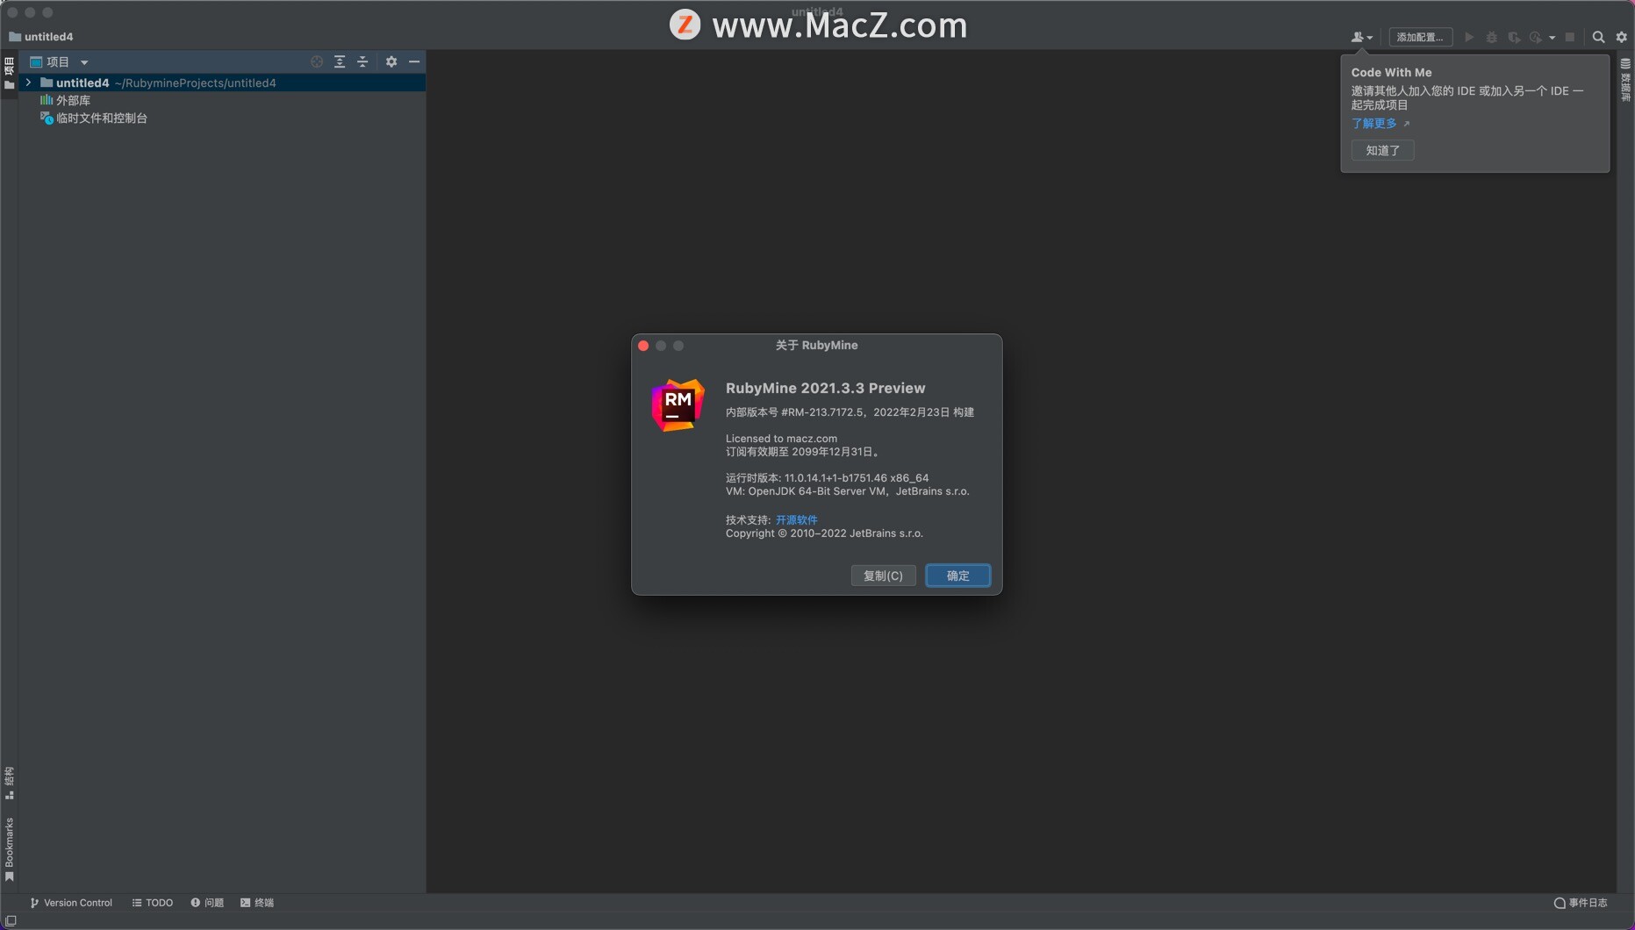Open the Bookmarks side tab
The width and height of the screenshot is (1635, 930).
coord(9,848)
